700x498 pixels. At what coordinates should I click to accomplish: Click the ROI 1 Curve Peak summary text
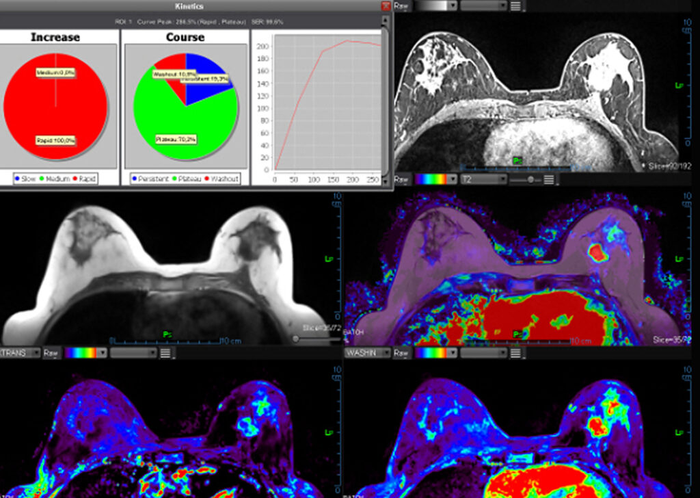[198, 20]
